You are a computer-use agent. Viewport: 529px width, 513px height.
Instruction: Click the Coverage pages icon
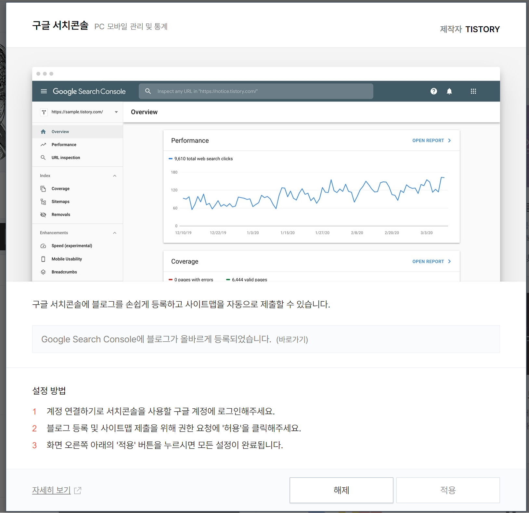tap(43, 189)
